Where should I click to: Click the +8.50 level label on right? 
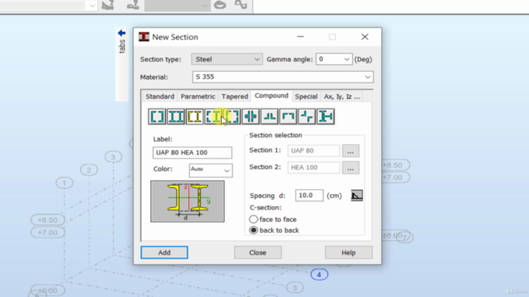click(x=395, y=165)
